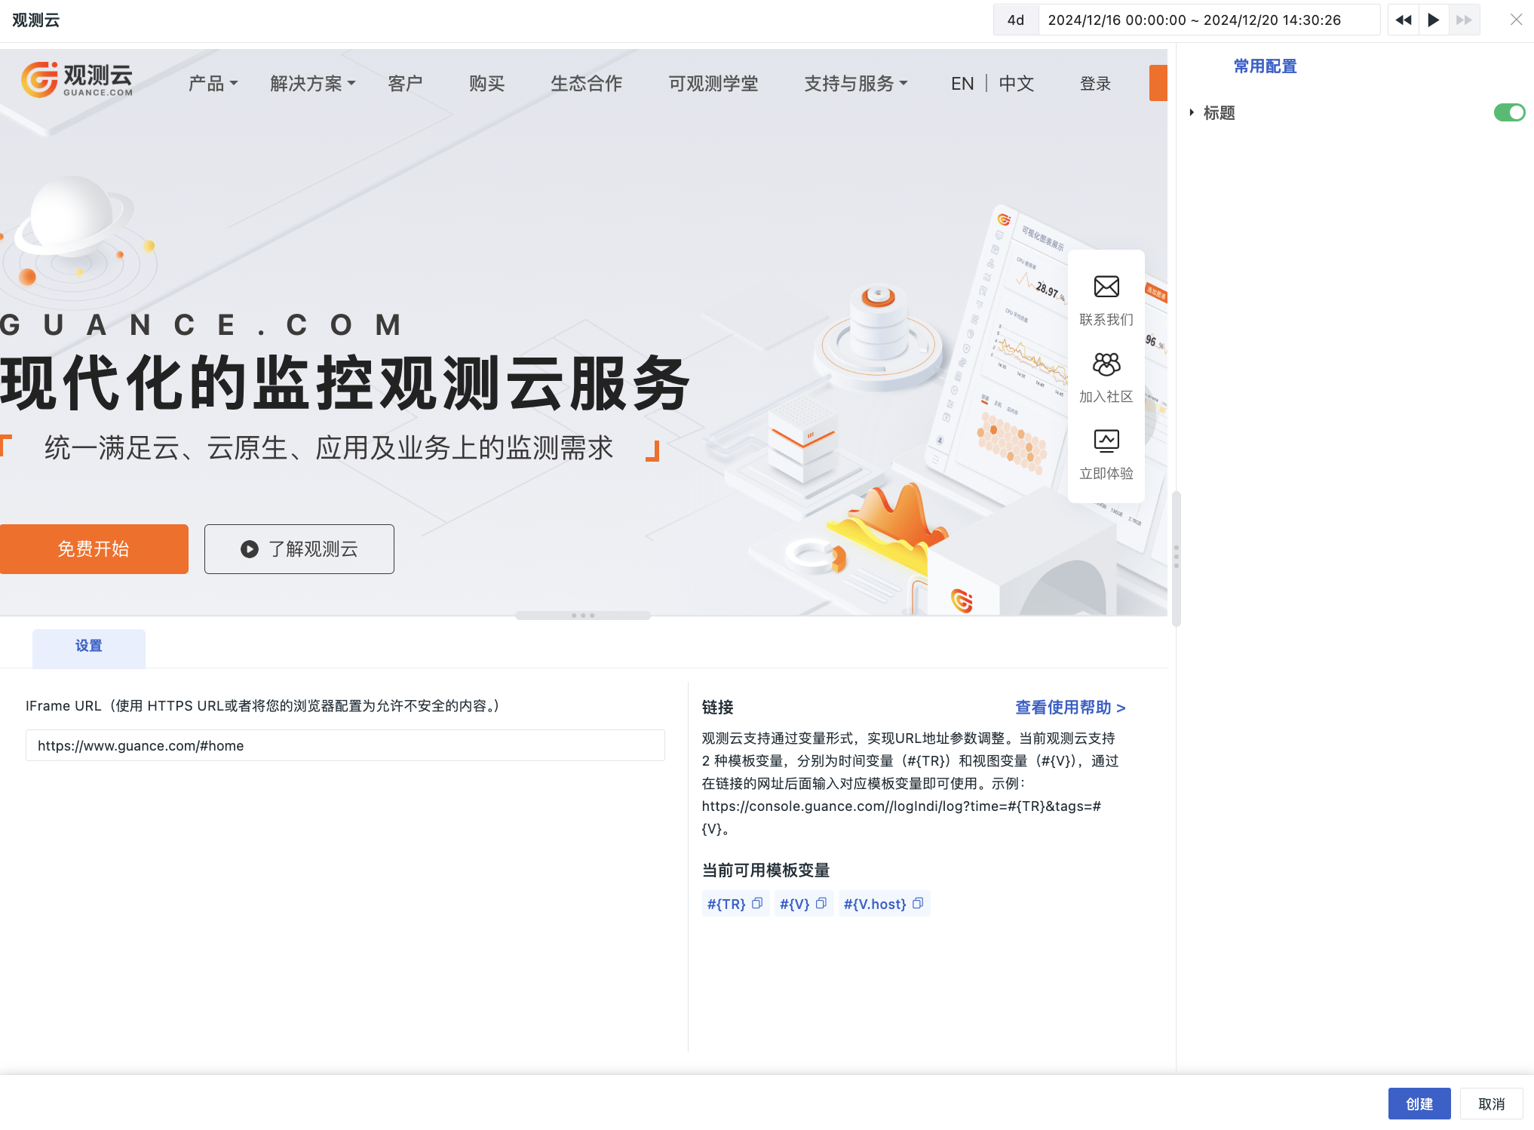Toggle the 标题 switch off
This screenshot has width=1534, height=1130.
click(x=1509, y=112)
